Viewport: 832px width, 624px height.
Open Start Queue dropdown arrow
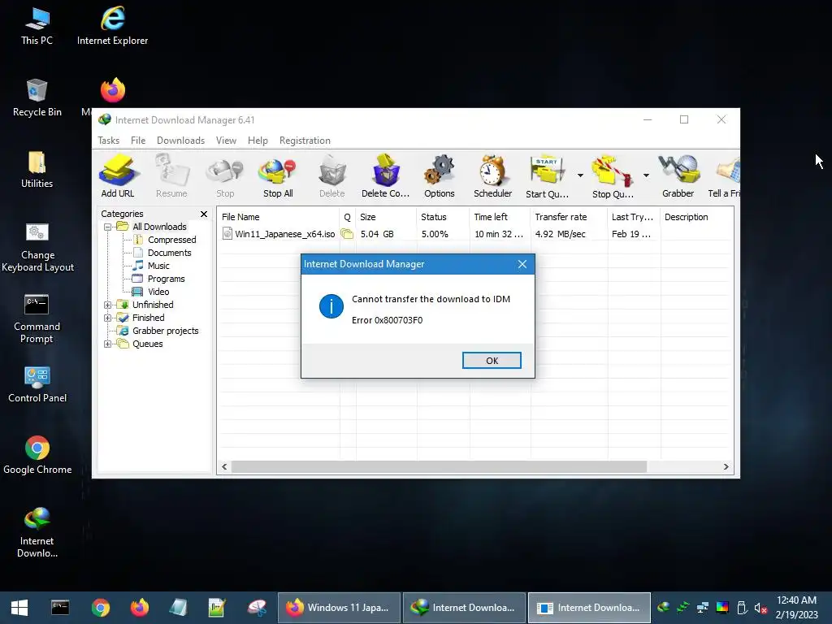(x=580, y=175)
